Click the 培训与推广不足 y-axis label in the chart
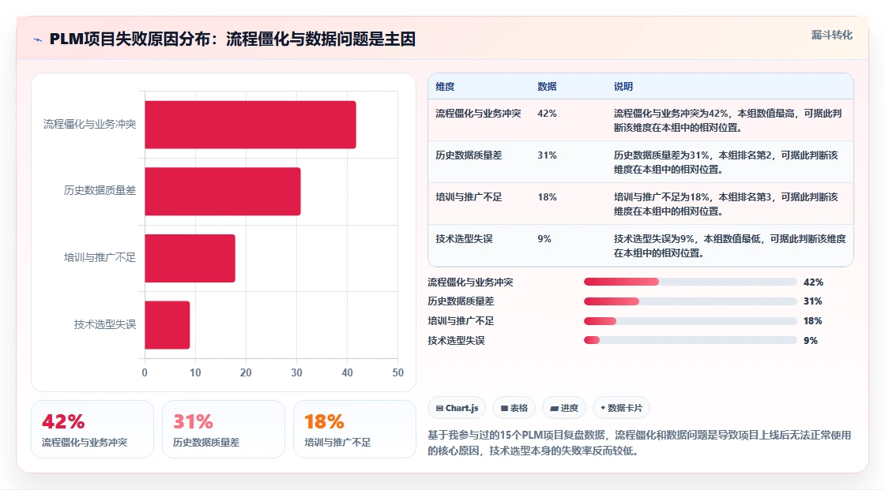The height and width of the screenshot is (490, 885). pyautogui.click(x=100, y=258)
